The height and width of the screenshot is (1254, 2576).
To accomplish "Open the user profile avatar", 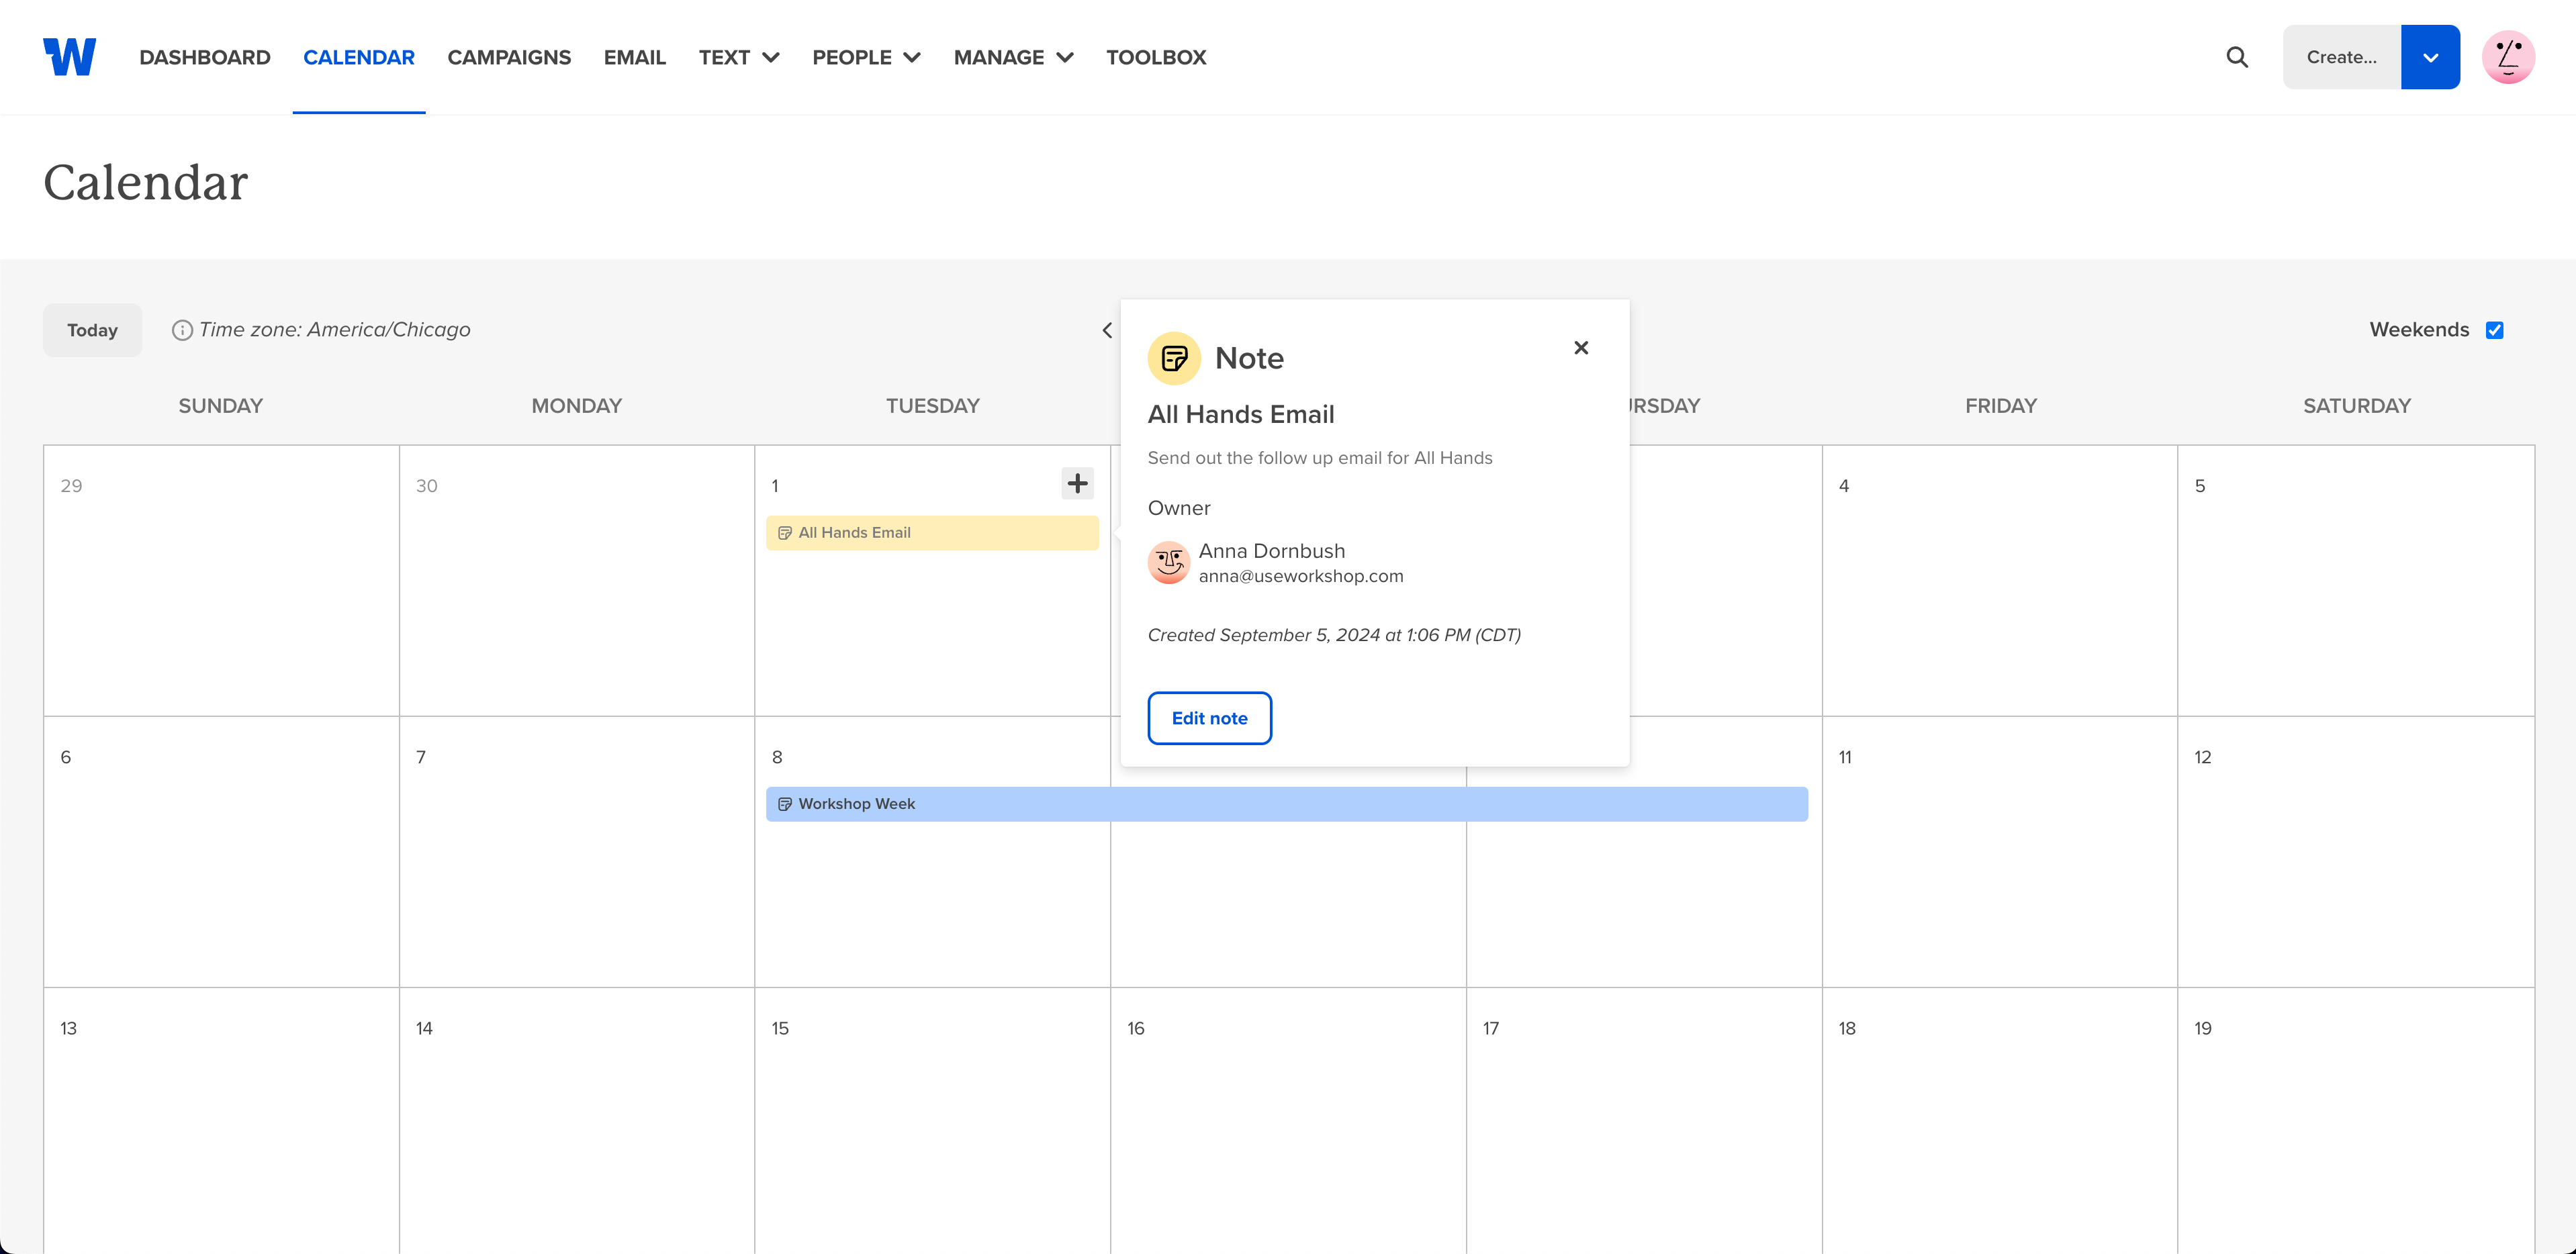I will pos(2508,57).
